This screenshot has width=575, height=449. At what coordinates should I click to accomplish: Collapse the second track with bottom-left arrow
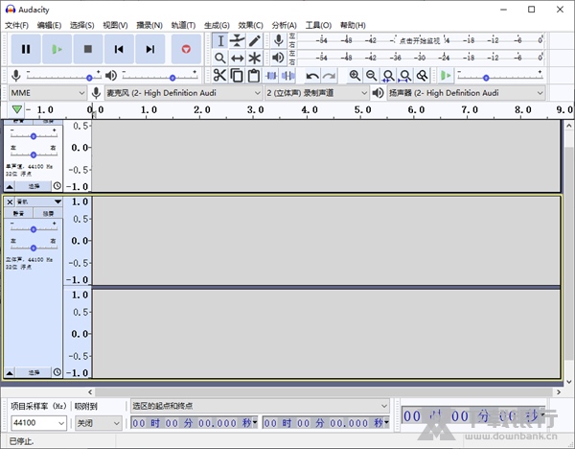[x=11, y=372]
